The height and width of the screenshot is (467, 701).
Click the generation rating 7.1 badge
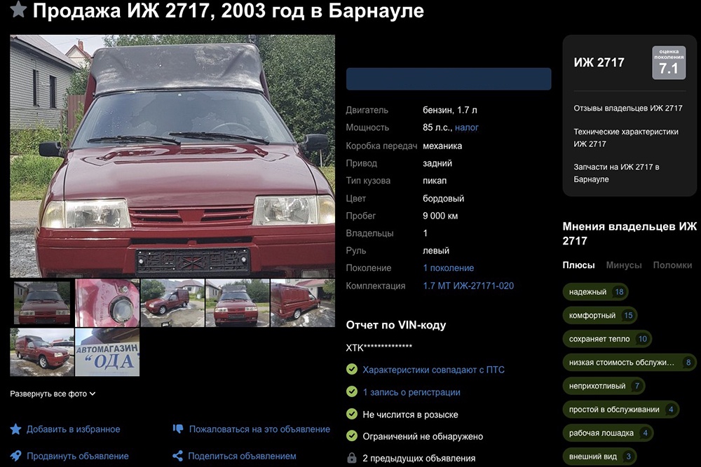pyautogui.click(x=668, y=62)
